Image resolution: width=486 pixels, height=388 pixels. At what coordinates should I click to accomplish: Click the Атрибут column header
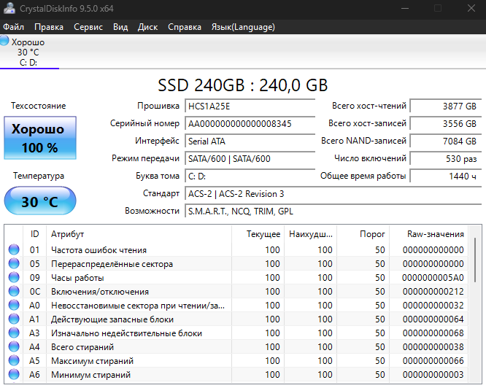click(x=139, y=234)
